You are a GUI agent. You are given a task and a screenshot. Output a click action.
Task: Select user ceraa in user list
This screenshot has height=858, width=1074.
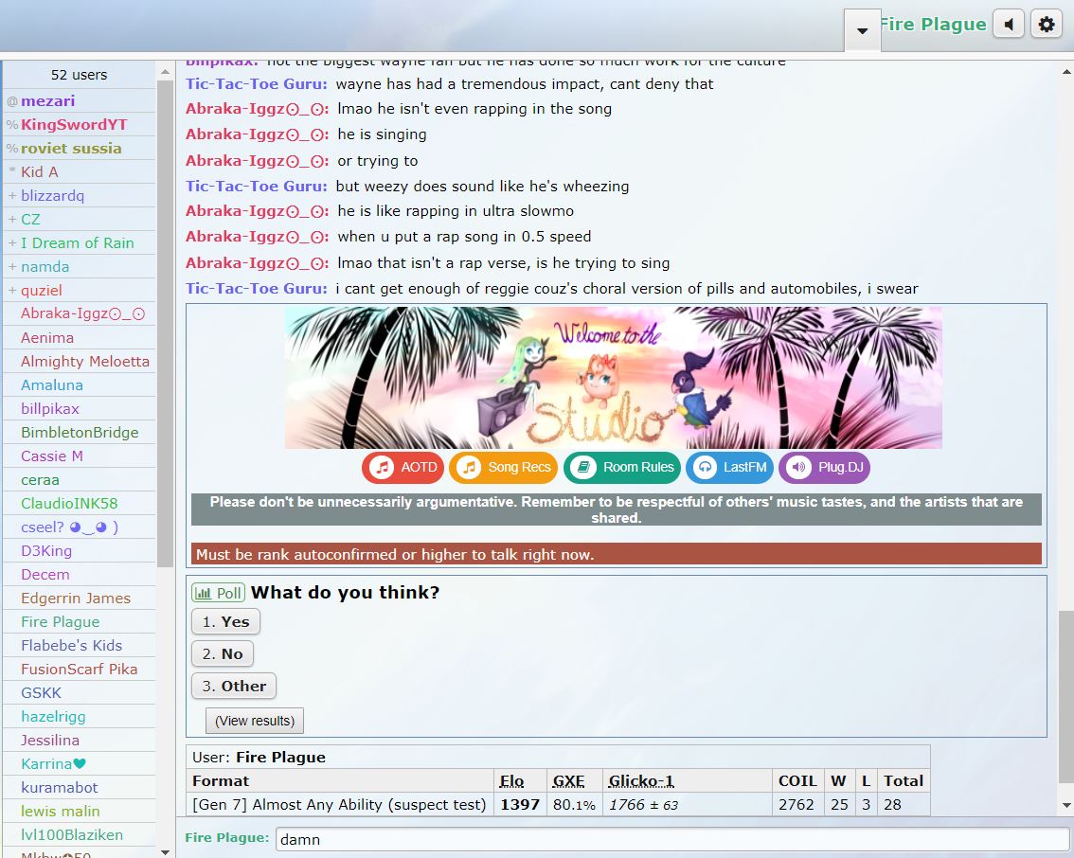pos(79,480)
